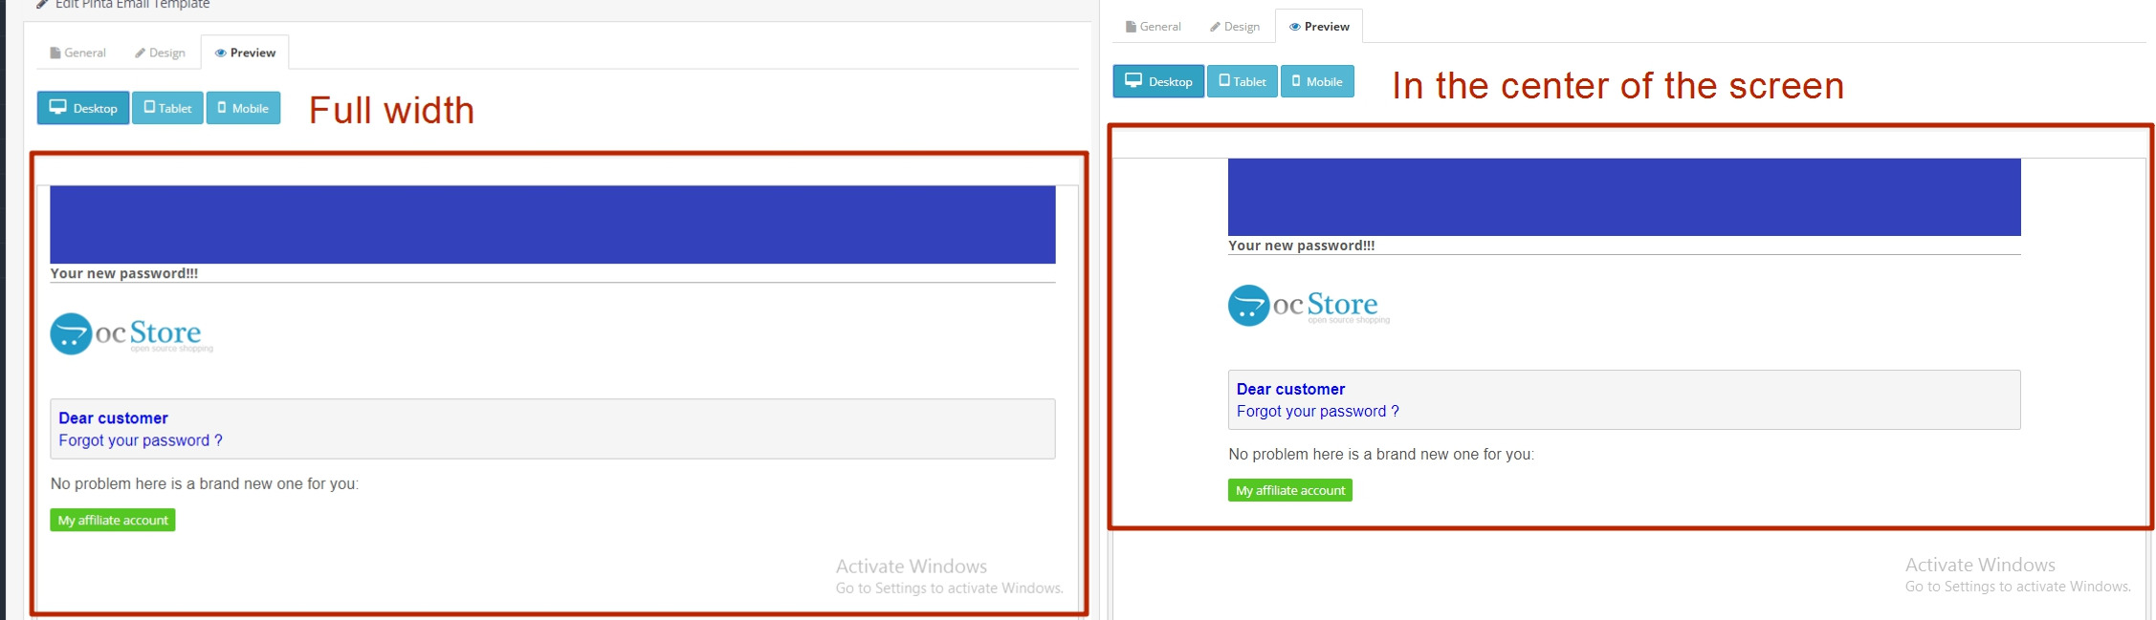Open the General tab in right panel
This screenshot has width=2156, height=620.
(x=1153, y=27)
